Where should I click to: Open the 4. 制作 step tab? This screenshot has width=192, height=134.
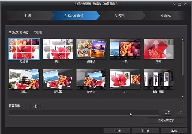tap(166, 16)
